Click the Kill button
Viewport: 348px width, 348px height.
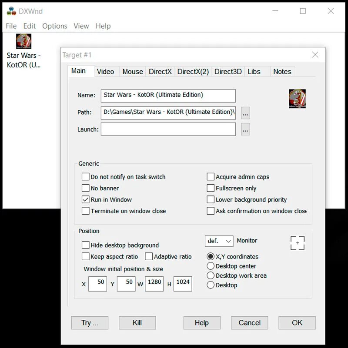[137, 323]
